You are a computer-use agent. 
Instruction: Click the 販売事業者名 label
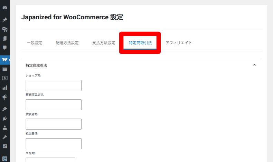tap(35, 95)
